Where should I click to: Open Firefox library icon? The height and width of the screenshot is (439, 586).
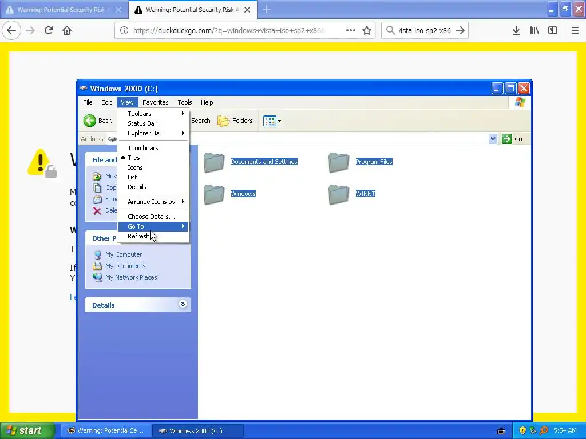[x=534, y=30]
